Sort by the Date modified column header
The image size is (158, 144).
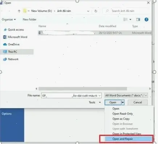coord(108,26)
